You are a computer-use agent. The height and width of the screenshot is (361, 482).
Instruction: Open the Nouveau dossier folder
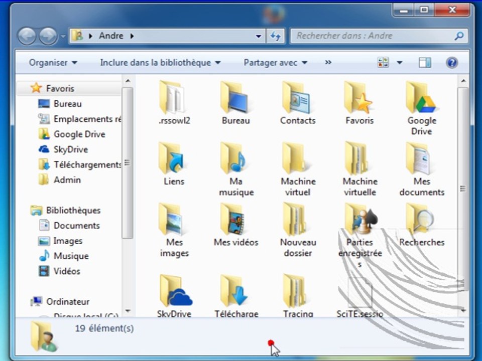coord(298,230)
